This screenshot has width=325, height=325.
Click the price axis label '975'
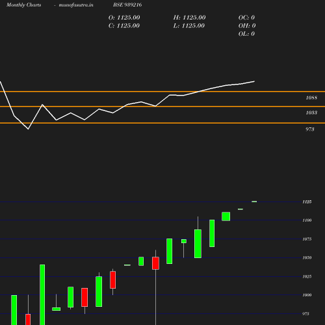click(305, 314)
